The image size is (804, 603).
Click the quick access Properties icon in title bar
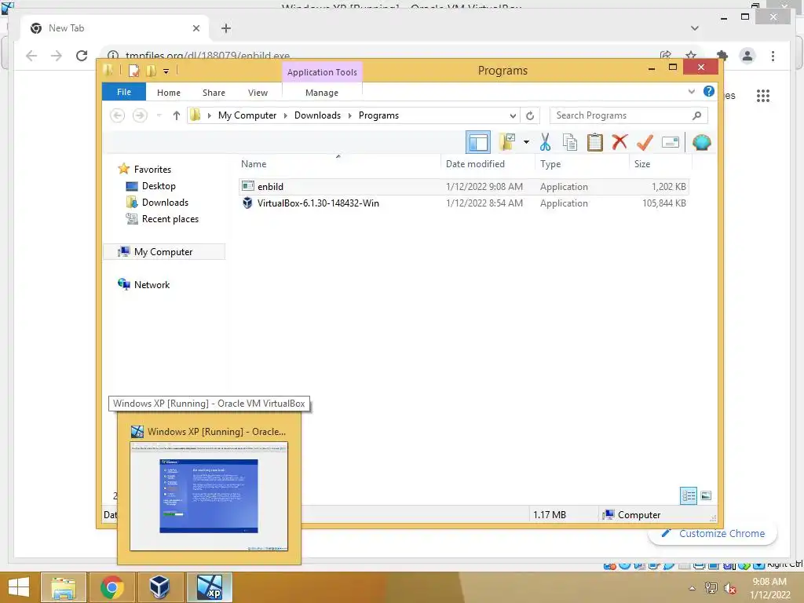133,70
